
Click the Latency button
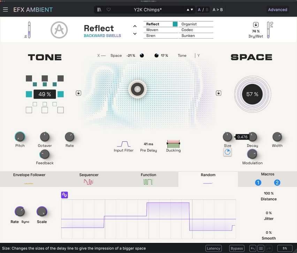[x=213, y=248]
